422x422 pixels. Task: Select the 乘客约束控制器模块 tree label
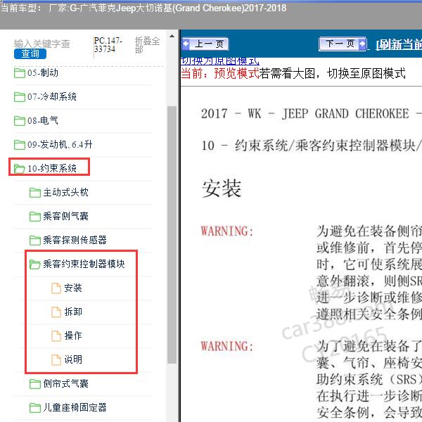click(84, 264)
